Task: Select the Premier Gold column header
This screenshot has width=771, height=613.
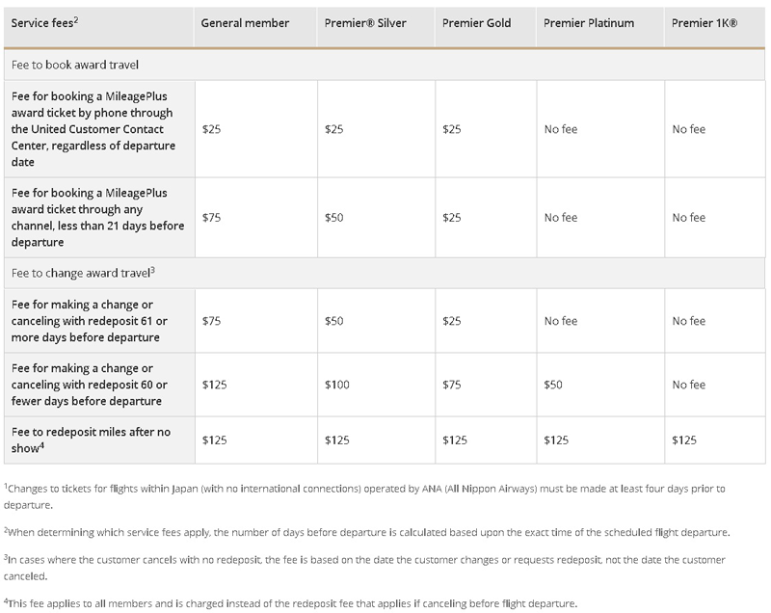Action: pyautogui.click(x=475, y=23)
